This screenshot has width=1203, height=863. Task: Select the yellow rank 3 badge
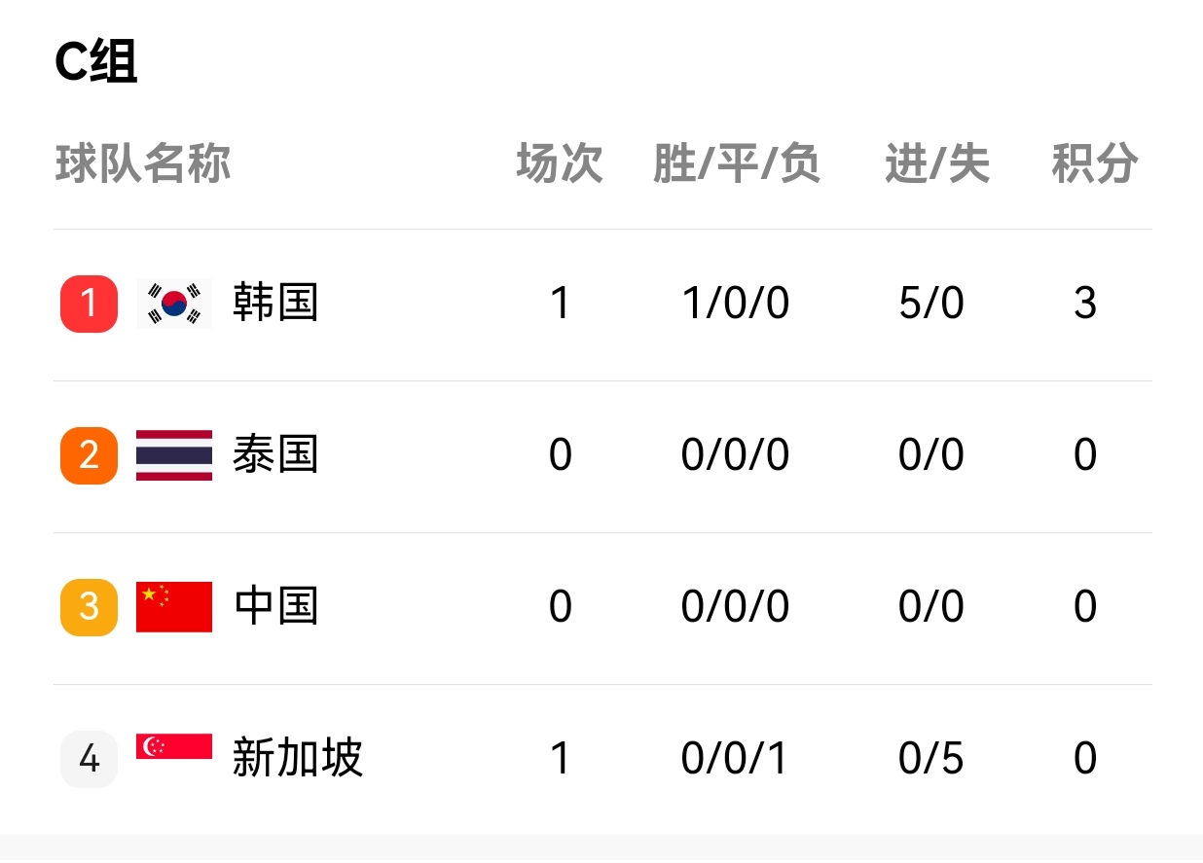click(x=89, y=607)
